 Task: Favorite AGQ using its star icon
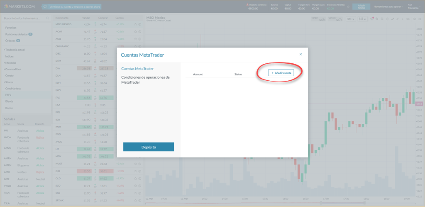[x=136, y=39]
